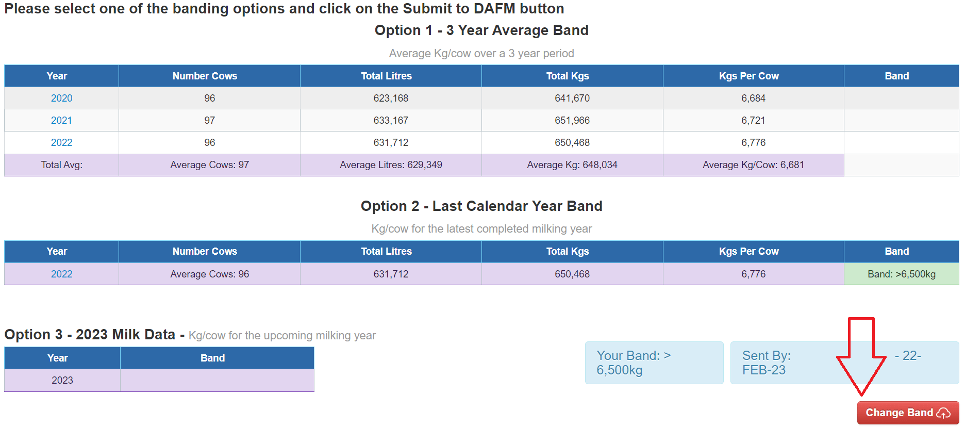Image resolution: width=965 pixels, height=427 pixels.
Task: Select the 2023 row in Option 3 table
Action: pyautogui.click(x=159, y=380)
